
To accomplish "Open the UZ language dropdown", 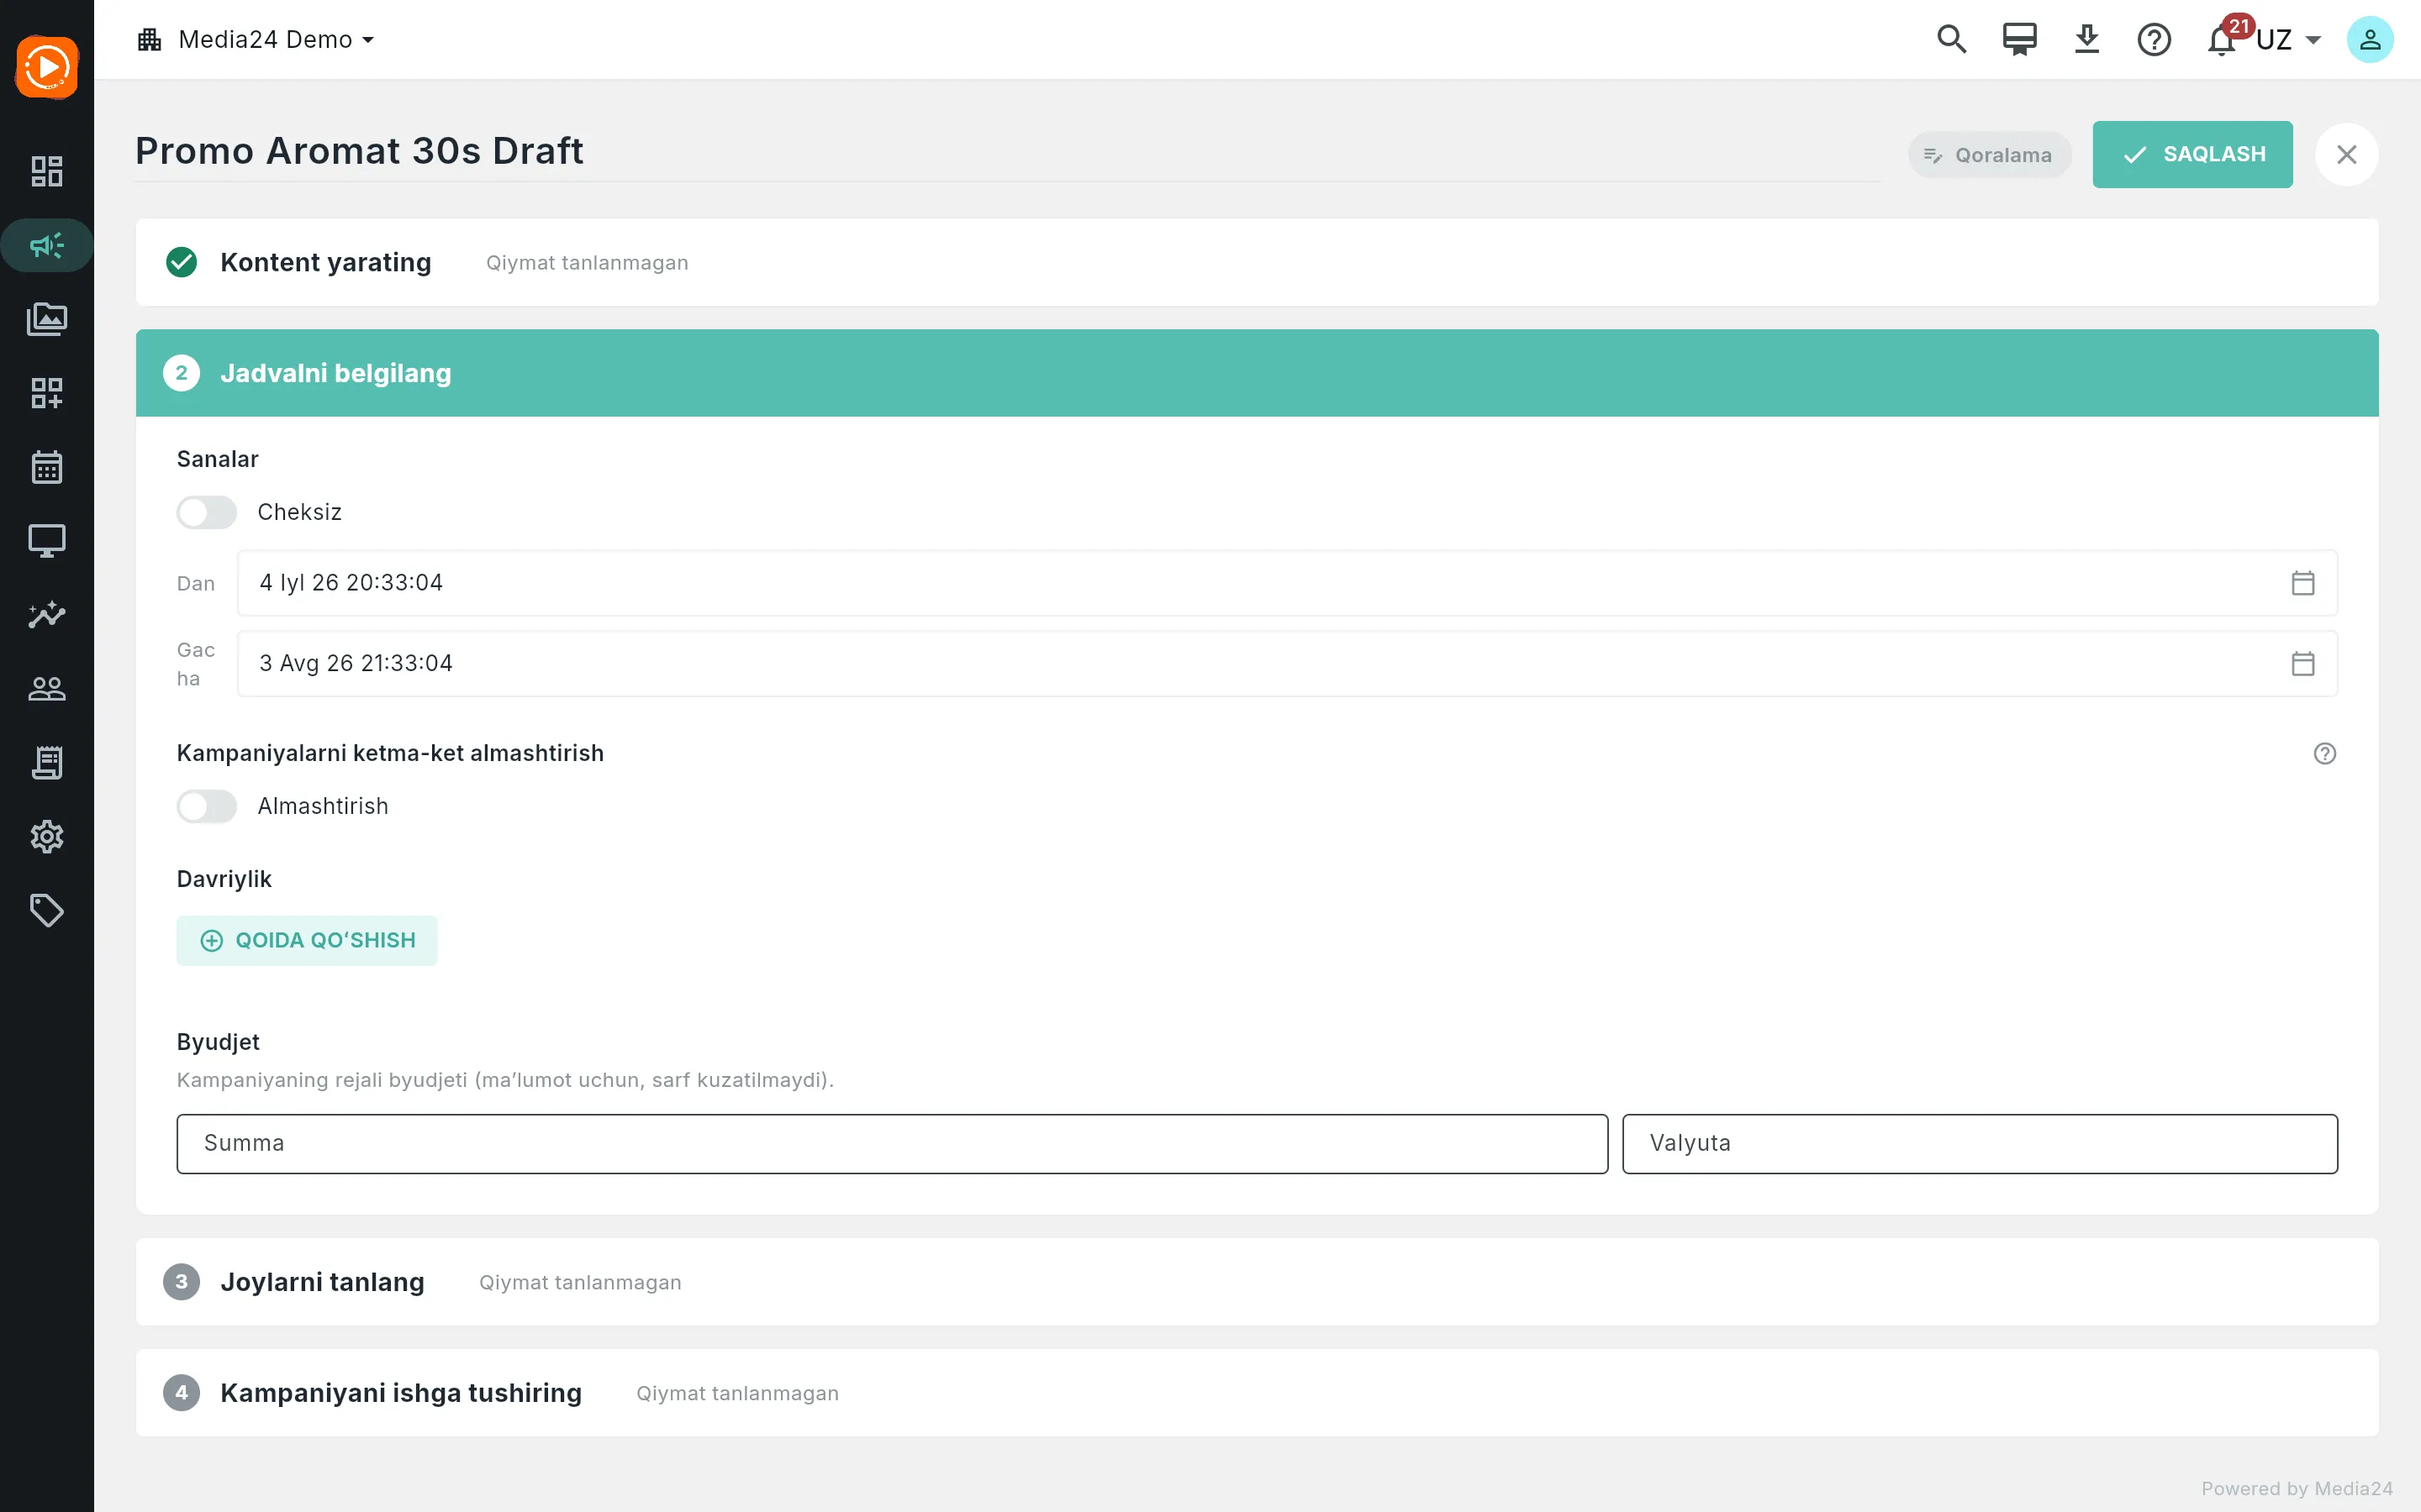I will (x=2289, y=40).
